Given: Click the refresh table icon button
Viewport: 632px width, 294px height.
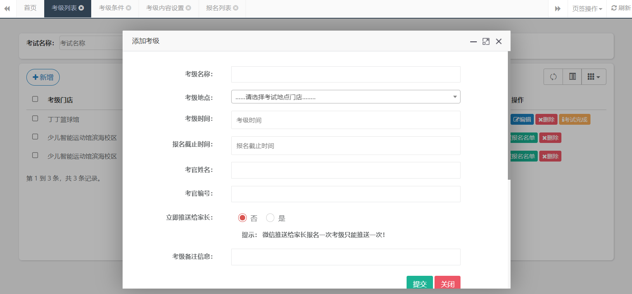Looking at the screenshot, I should click(x=553, y=77).
